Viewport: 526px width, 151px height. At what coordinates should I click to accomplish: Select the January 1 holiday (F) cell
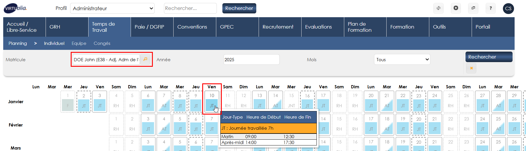pyautogui.click(x=68, y=102)
